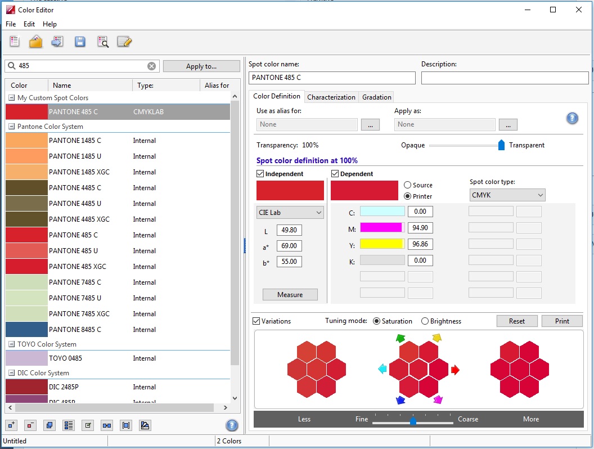This screenshot has width=594, height=449.
Task: Add a new spot color with plus icon
Action: (11, 425)
